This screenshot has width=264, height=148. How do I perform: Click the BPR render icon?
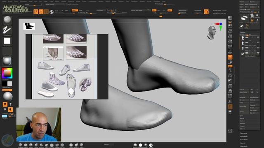(230, 18)
